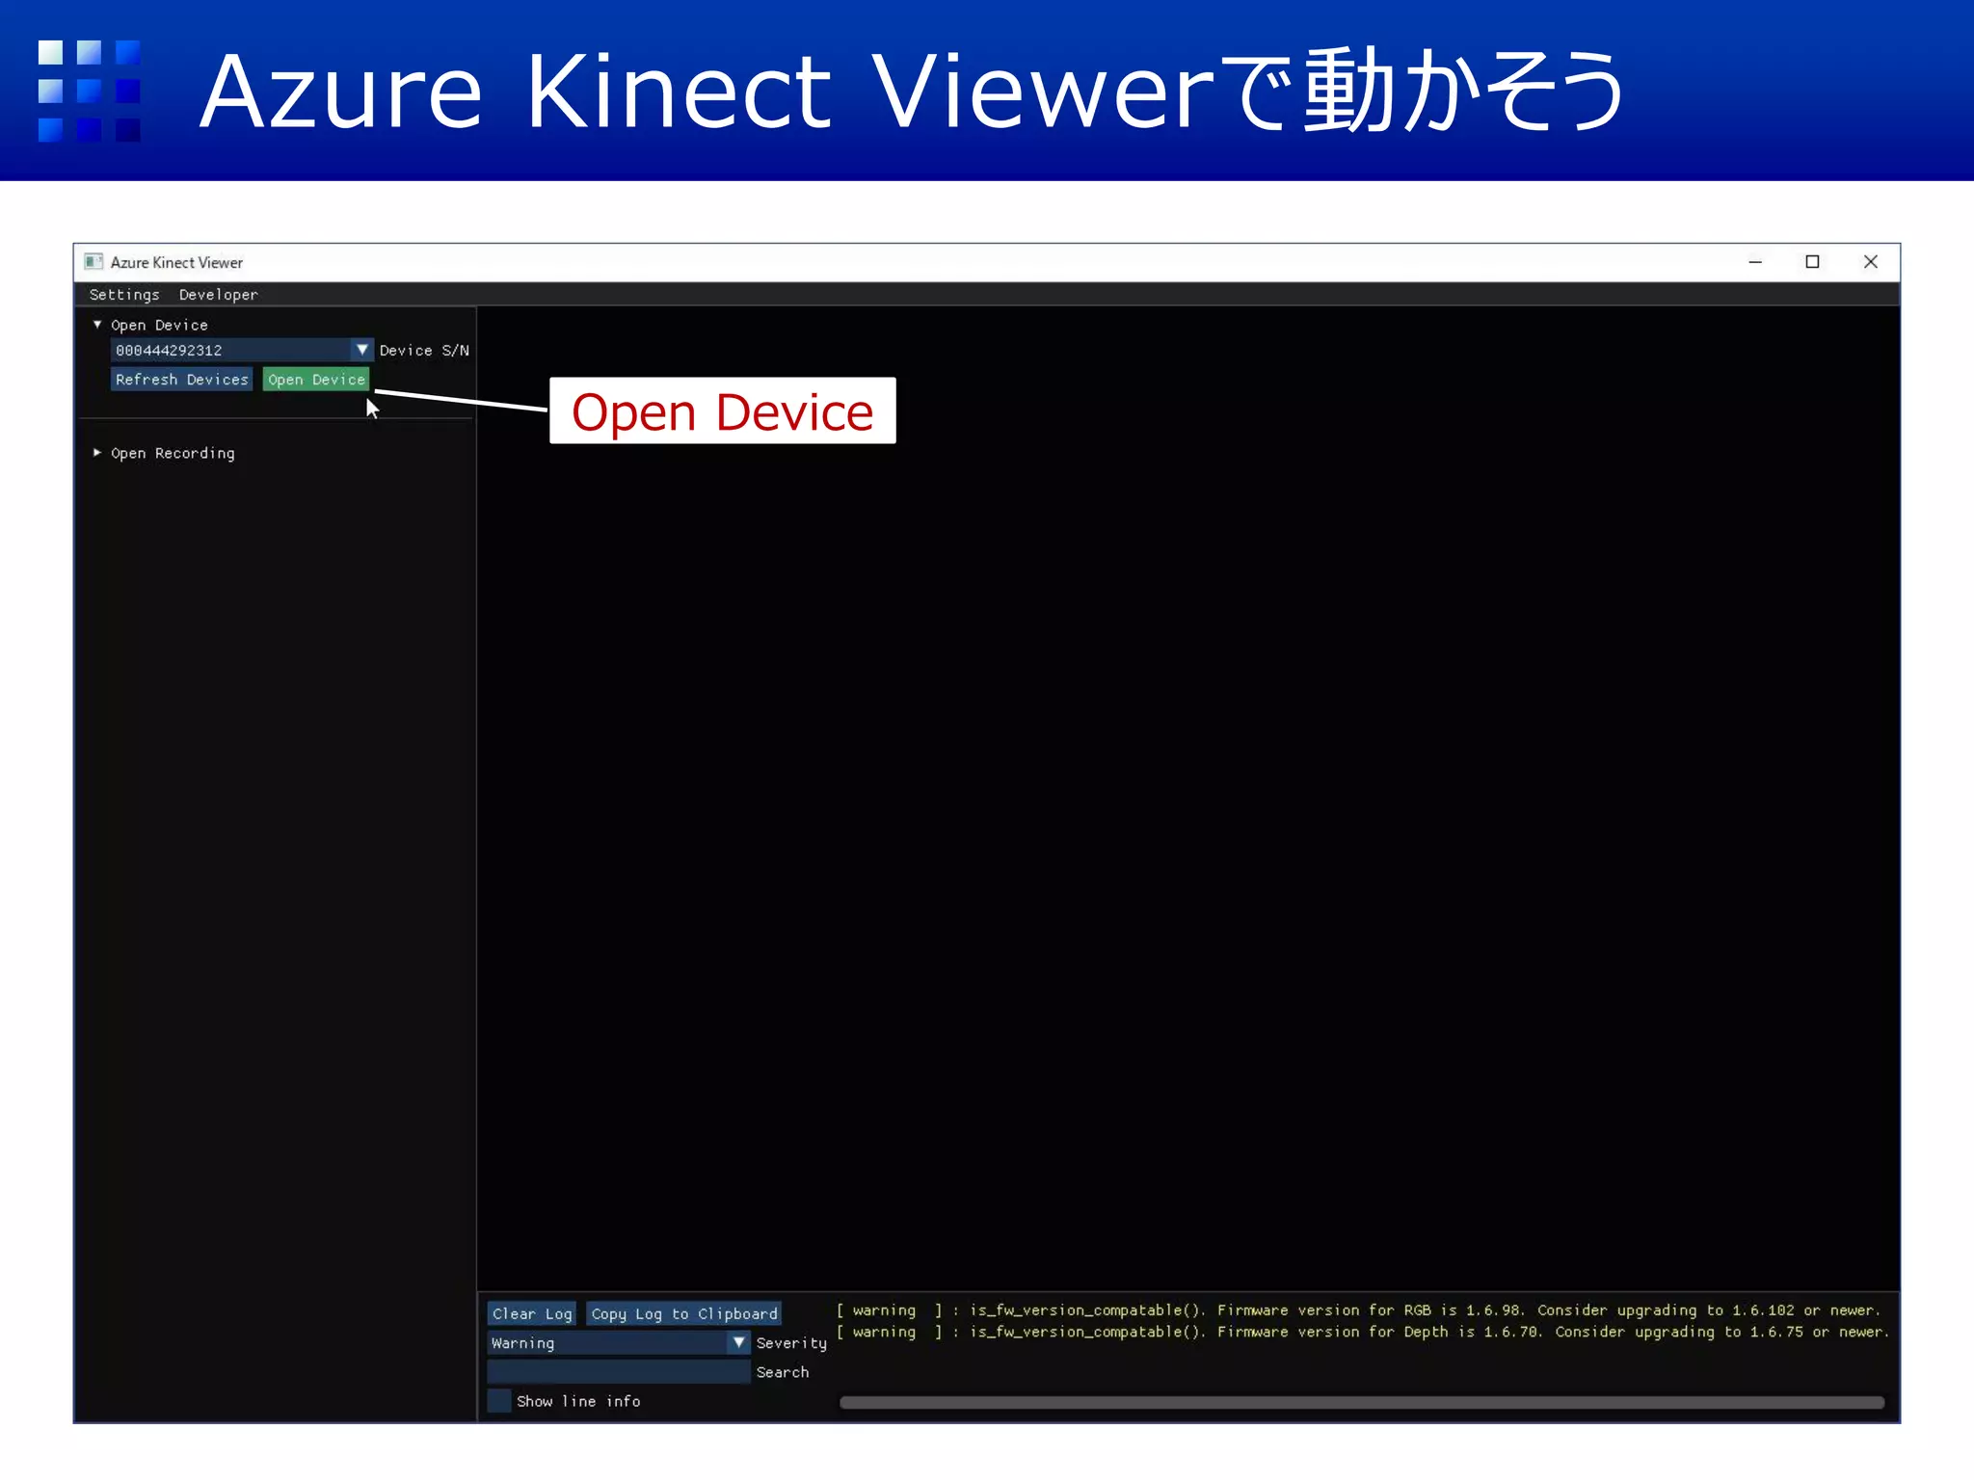Click the Clear Log button
The height and width of the screenshot is (1480, 1974).
(x=531, y=1313)
